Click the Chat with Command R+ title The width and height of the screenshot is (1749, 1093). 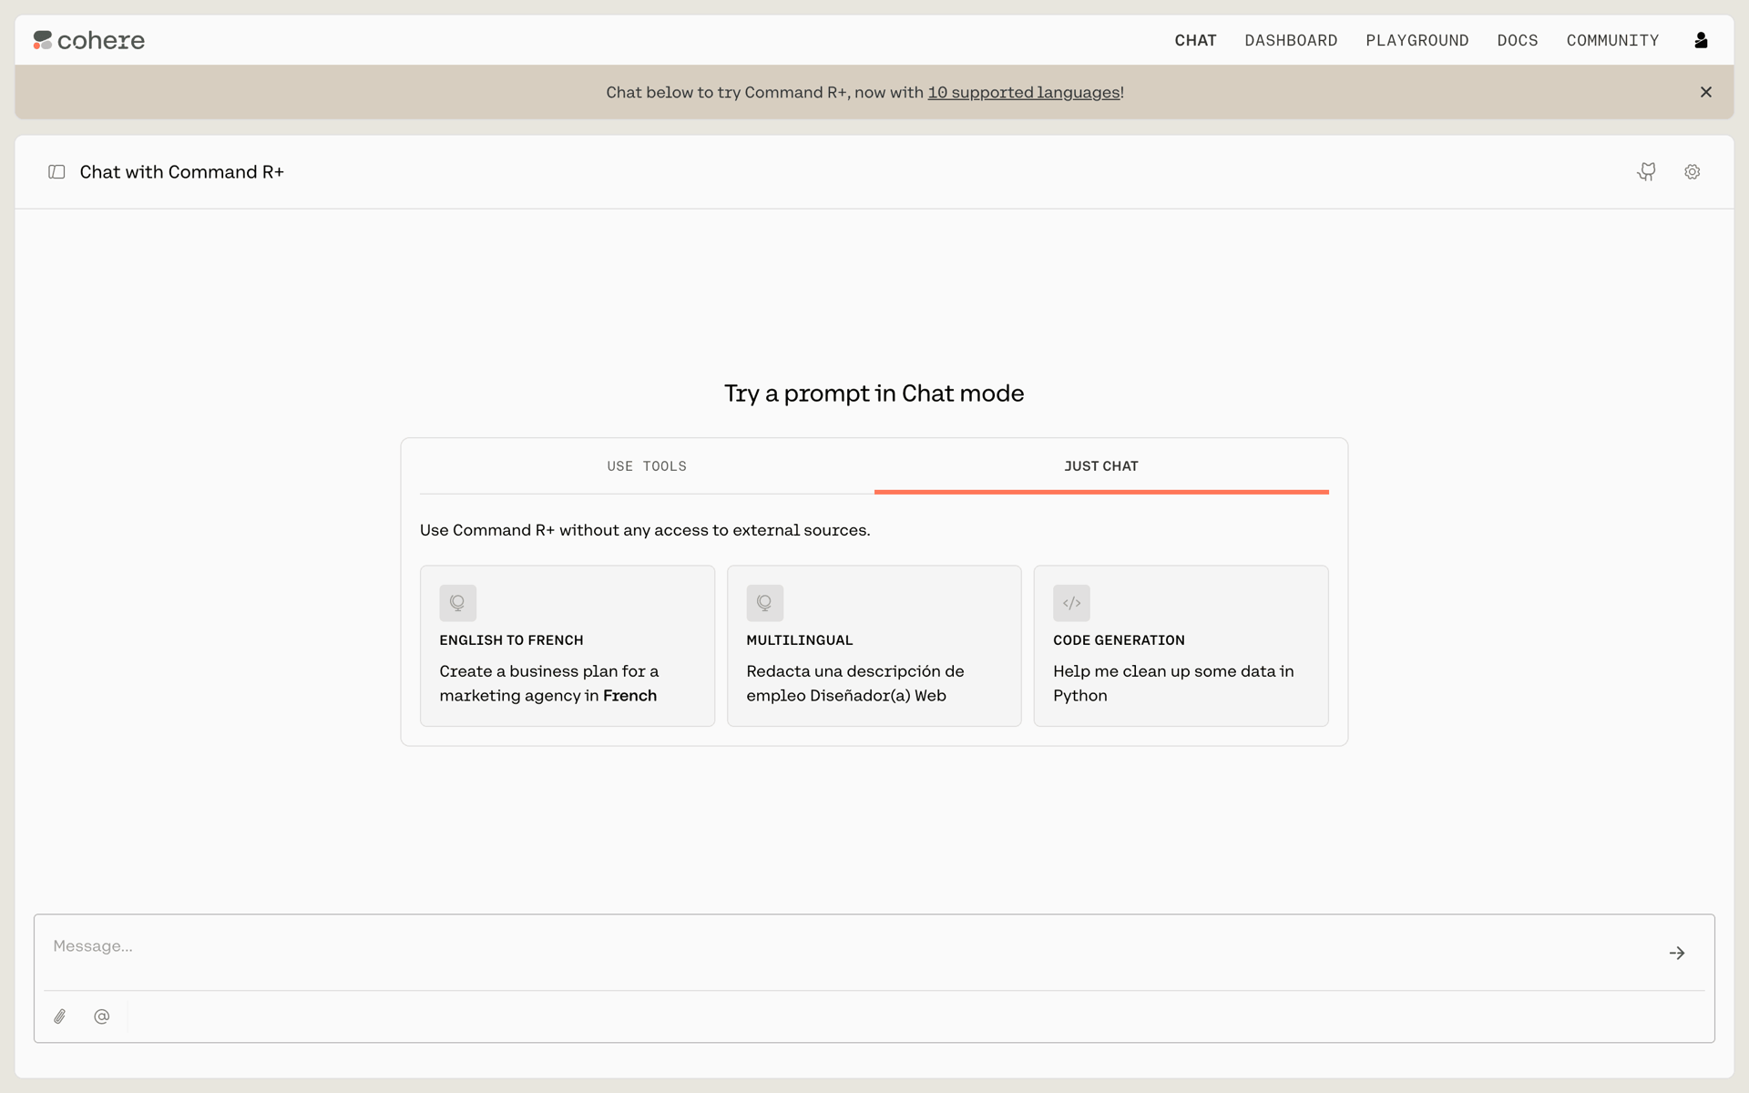pyautogui.click(x=182, y=172)
